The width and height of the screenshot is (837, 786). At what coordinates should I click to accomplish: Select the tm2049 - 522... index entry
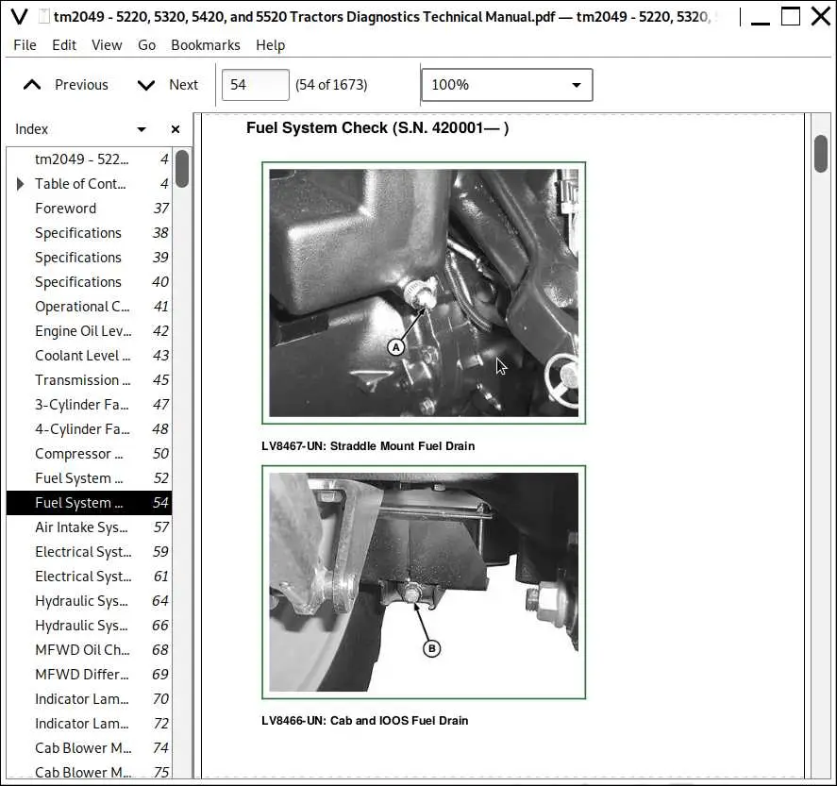pyautogui.click(x=89, y=159)
